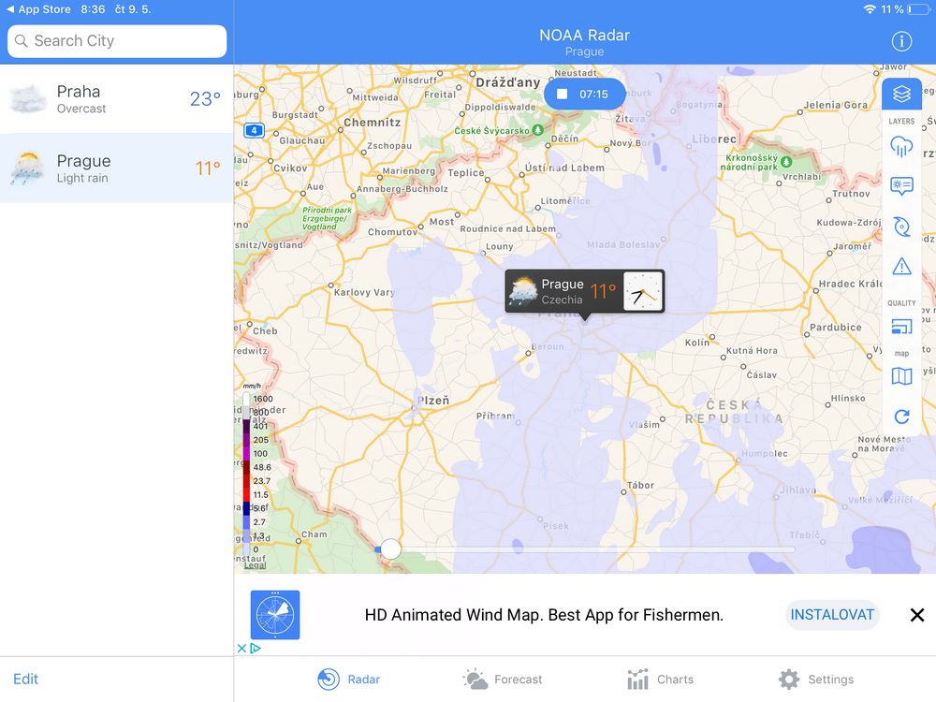Click the radar timeline slider knob
Viewport: 936px width, 702px height.
click(390, 549)
